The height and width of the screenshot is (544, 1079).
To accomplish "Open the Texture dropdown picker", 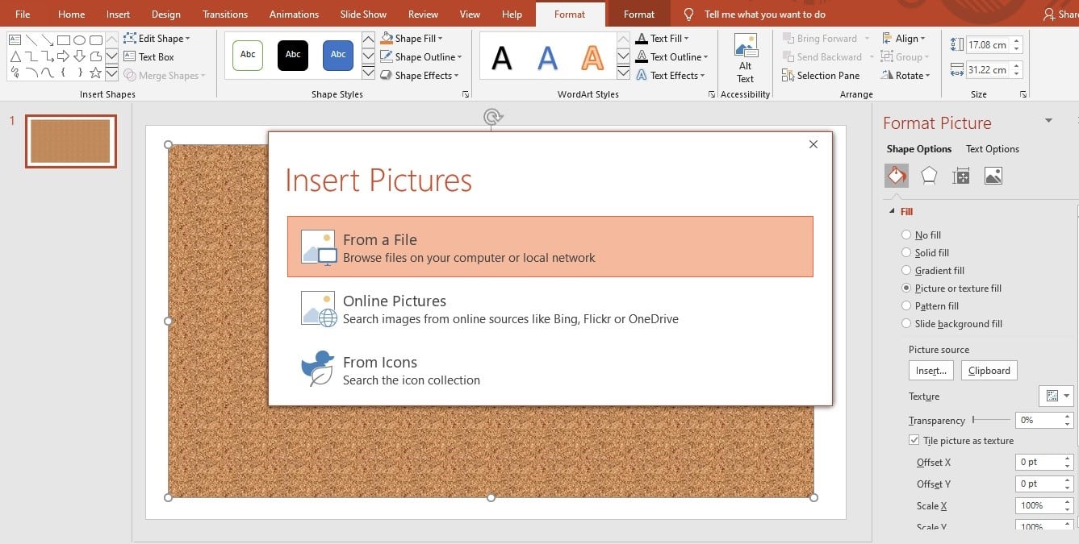I will [1056, 396].
